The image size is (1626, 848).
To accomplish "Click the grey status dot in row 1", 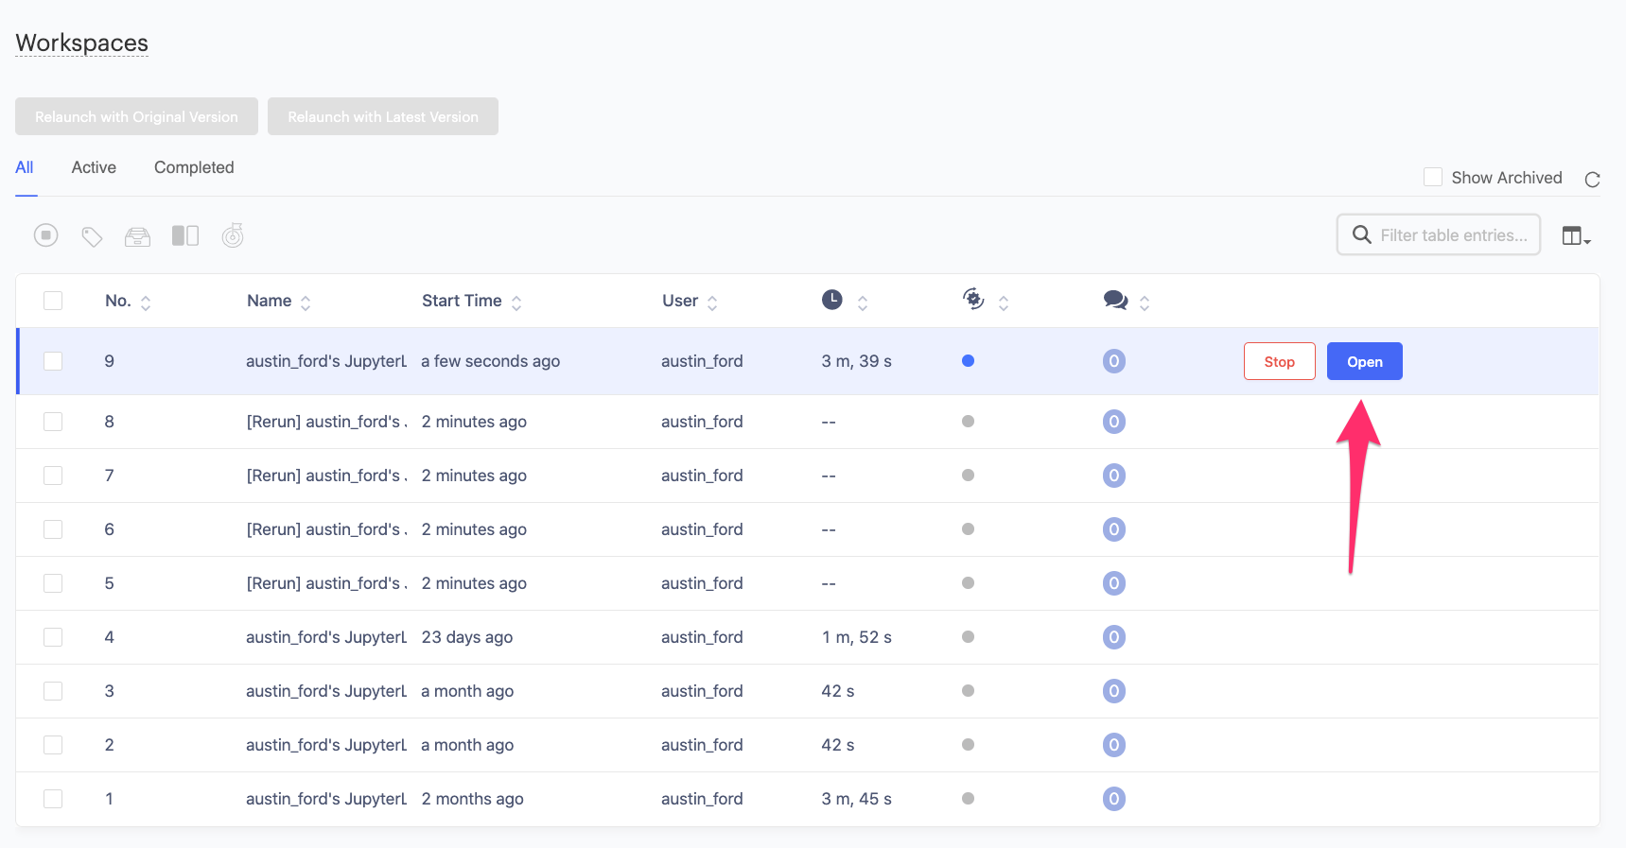I will point(968,798).
